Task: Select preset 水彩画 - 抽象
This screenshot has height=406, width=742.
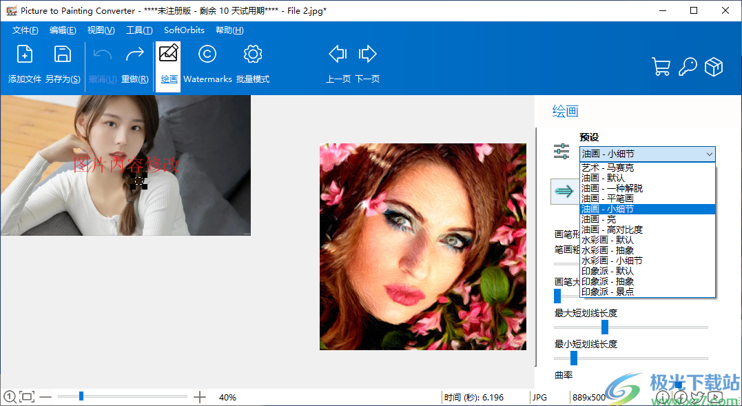Action: pos(648,250)
